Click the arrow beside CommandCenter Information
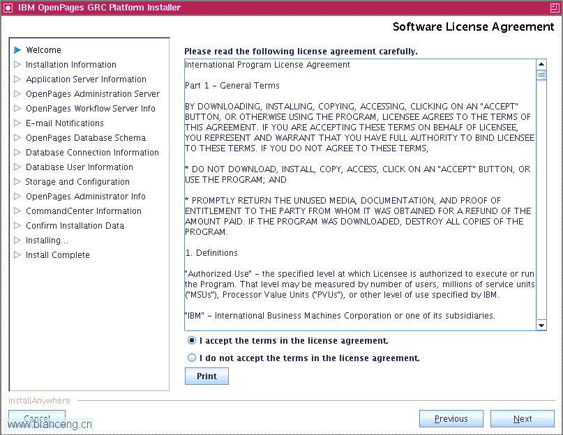 pos(17,211)
